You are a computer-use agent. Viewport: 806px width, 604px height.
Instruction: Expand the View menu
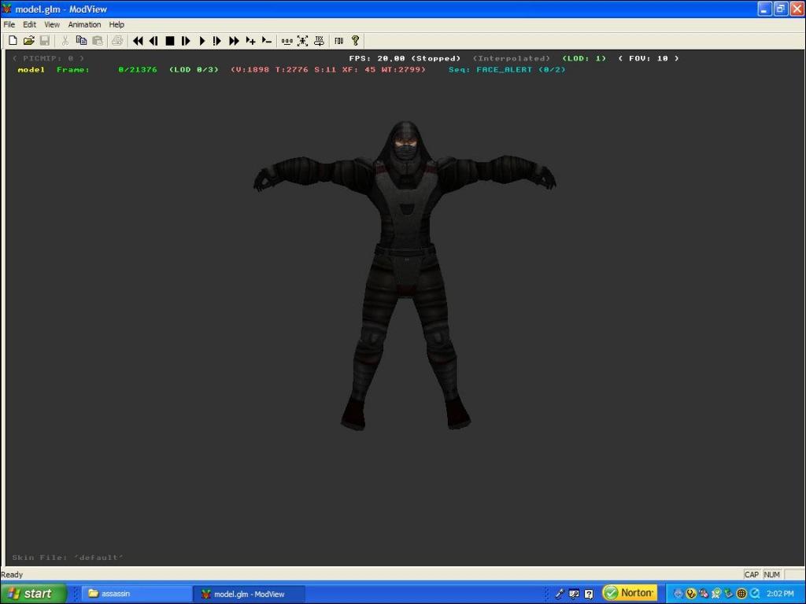[x=52, y=24]
